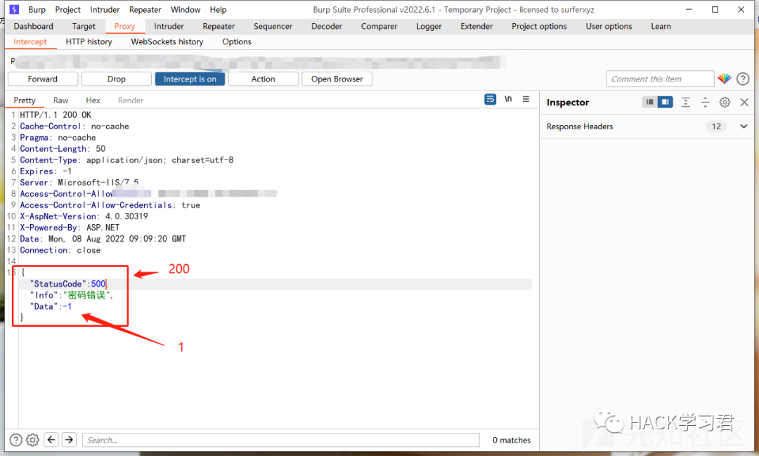Open the Window menu
This screenshot has width=759, height=456.
click(x=186, y=10)
